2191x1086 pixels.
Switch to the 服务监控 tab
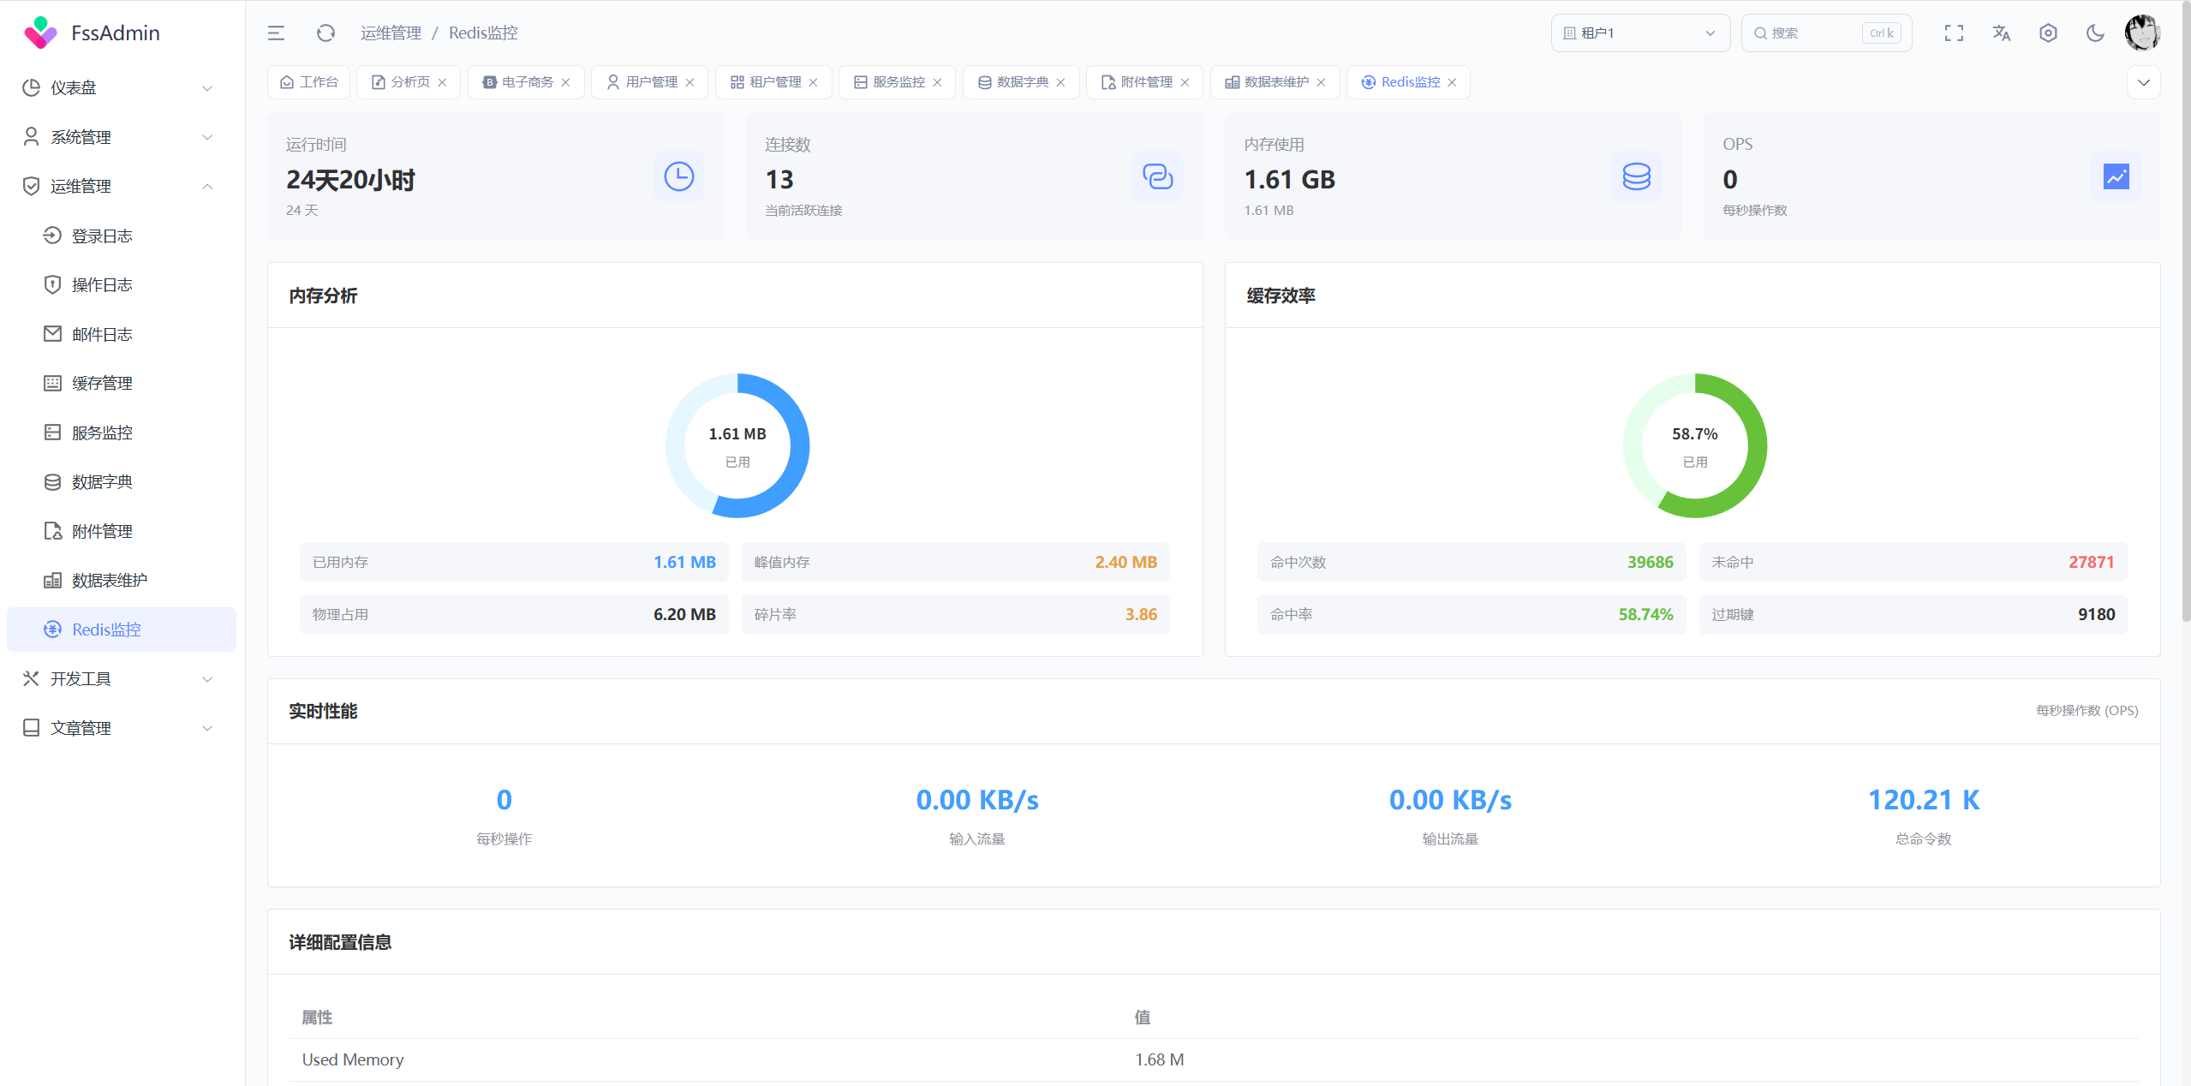coord(891,82)
